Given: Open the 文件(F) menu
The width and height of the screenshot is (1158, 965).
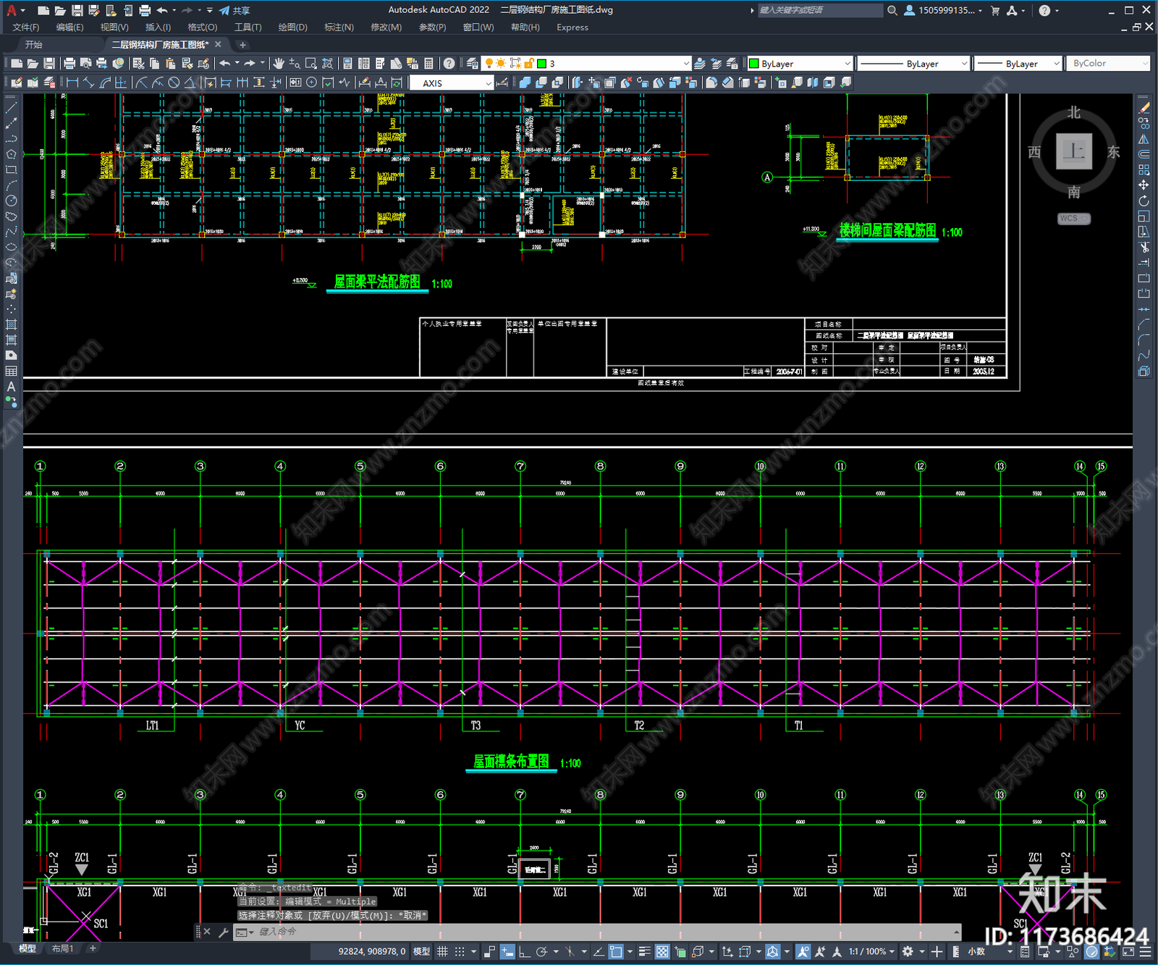Looking at the screenshot, I should click(x=25, y=27).
